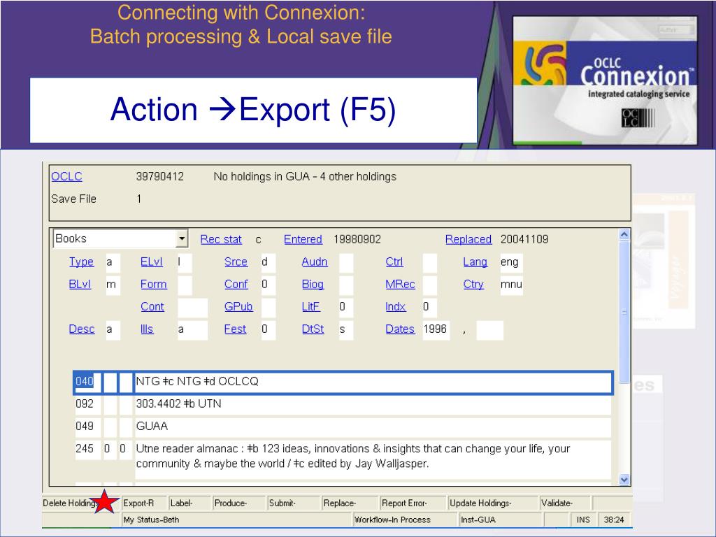Edit the Type value box containing a
The width and height of the screenshot is (716, 537).
pyautogui.click(x=113, y=263)
